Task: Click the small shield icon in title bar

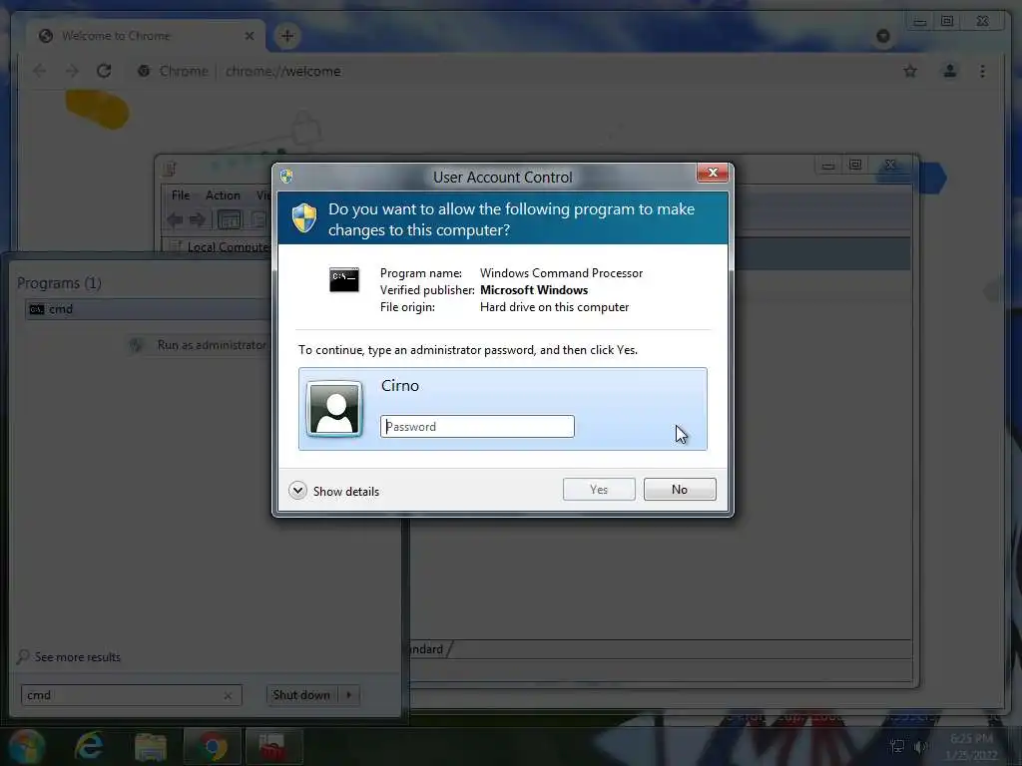Action: coord(286,176)
